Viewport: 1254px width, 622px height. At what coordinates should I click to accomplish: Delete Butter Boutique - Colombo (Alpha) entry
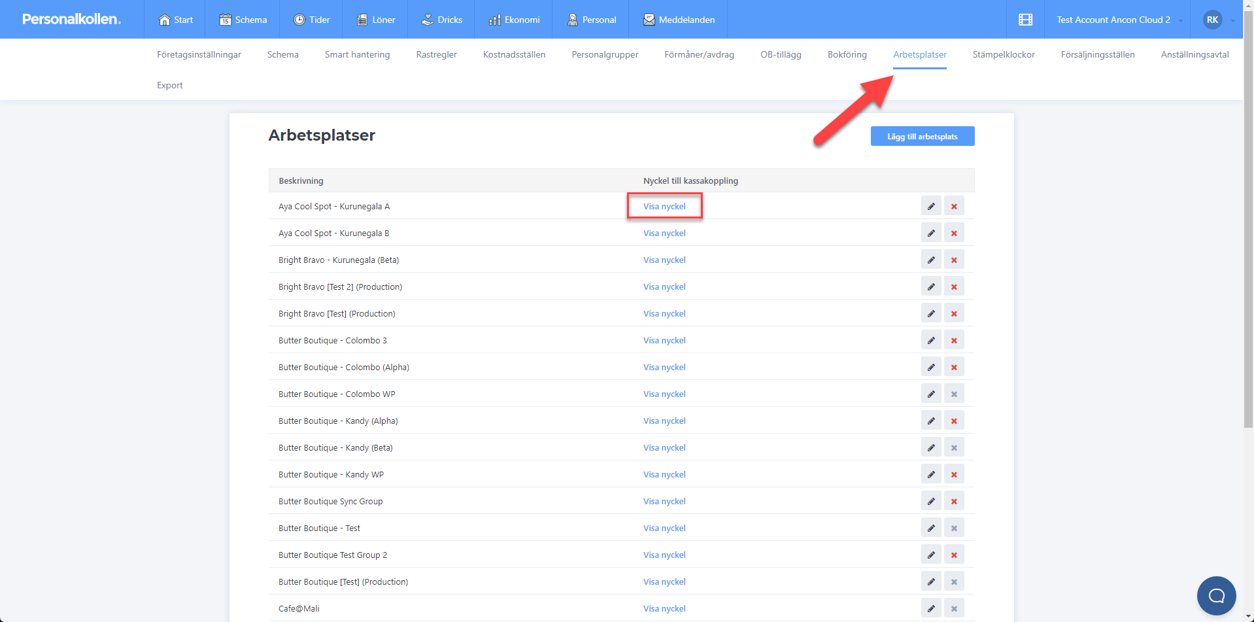(x=954, y=367)
